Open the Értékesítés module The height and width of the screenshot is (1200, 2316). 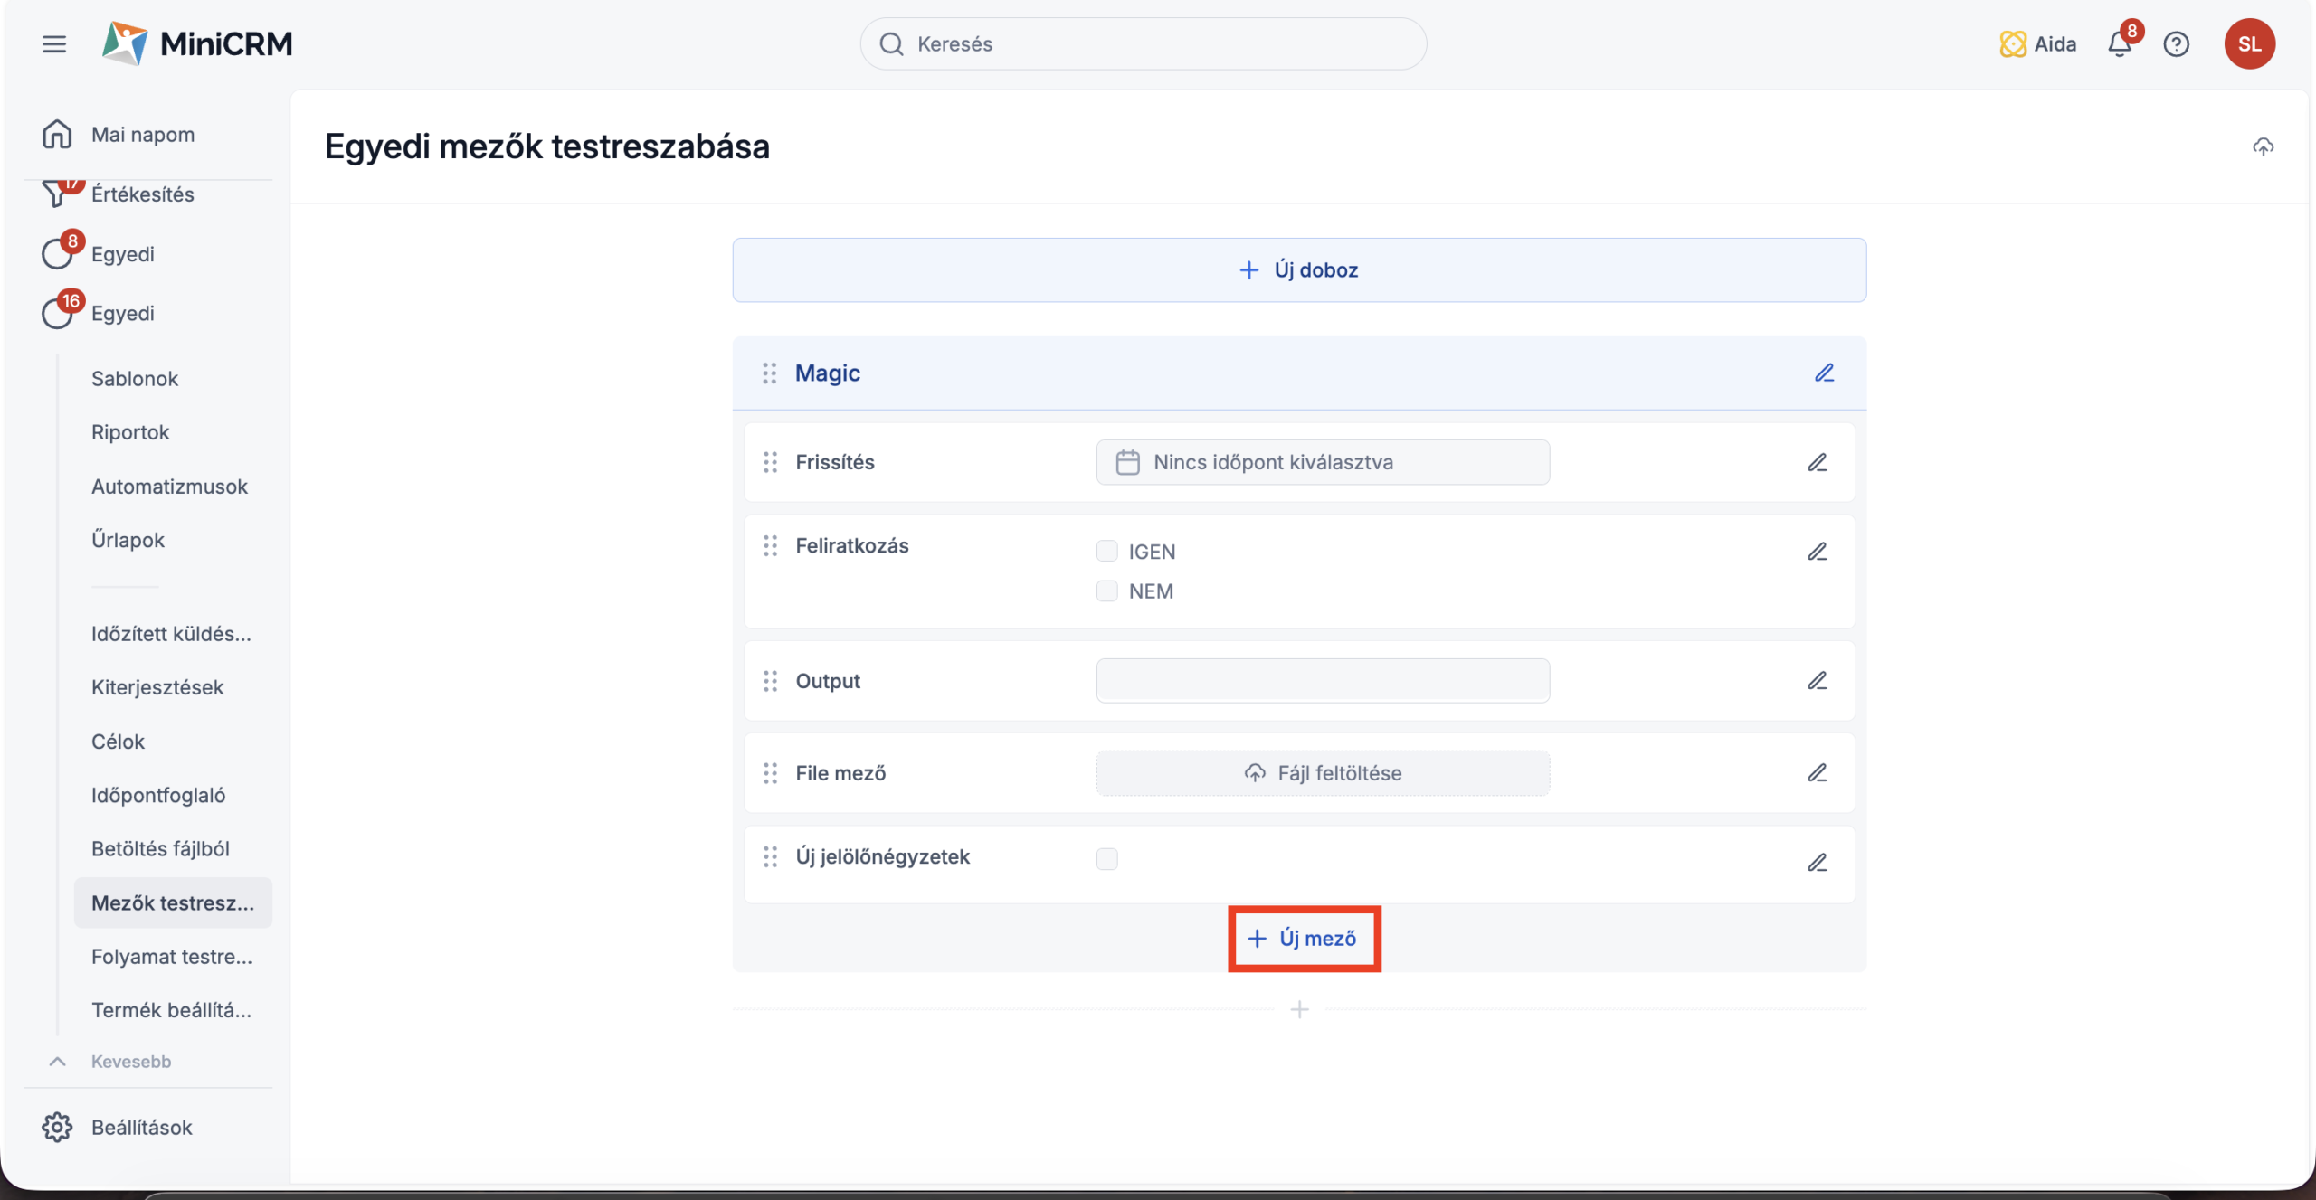tap(143, 194)
